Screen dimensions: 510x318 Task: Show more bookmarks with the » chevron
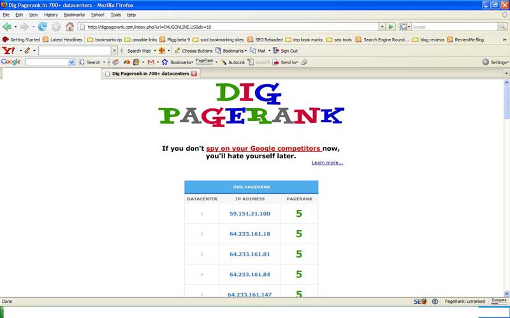pos(505,39)
